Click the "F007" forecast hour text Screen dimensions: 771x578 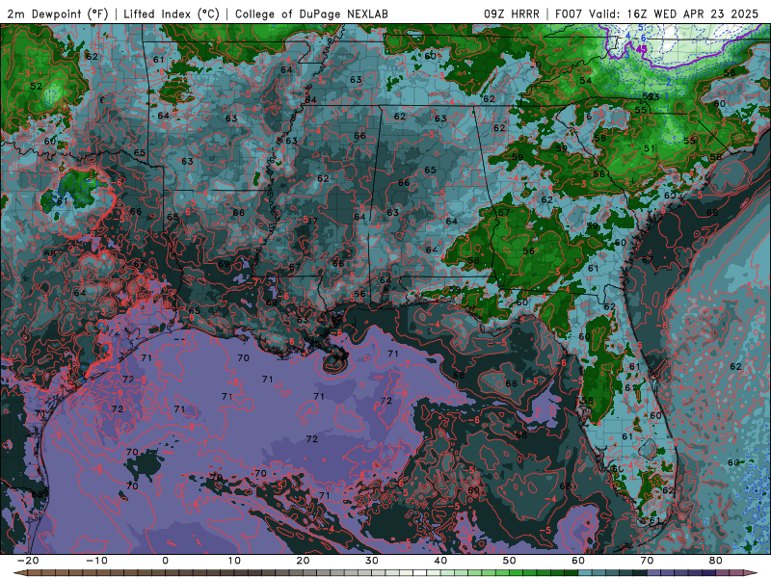click(x=571, y=13)
